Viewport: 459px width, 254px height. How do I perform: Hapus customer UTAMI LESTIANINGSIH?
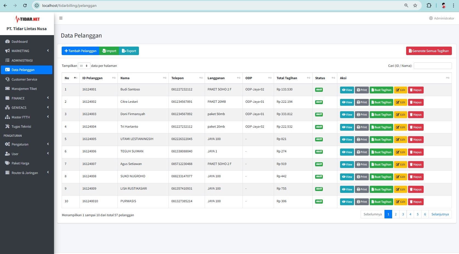tap(416, 140)
